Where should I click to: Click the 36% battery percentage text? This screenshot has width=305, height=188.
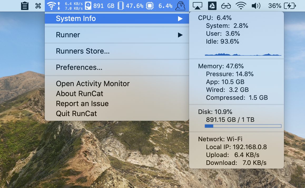click(275, 6)
